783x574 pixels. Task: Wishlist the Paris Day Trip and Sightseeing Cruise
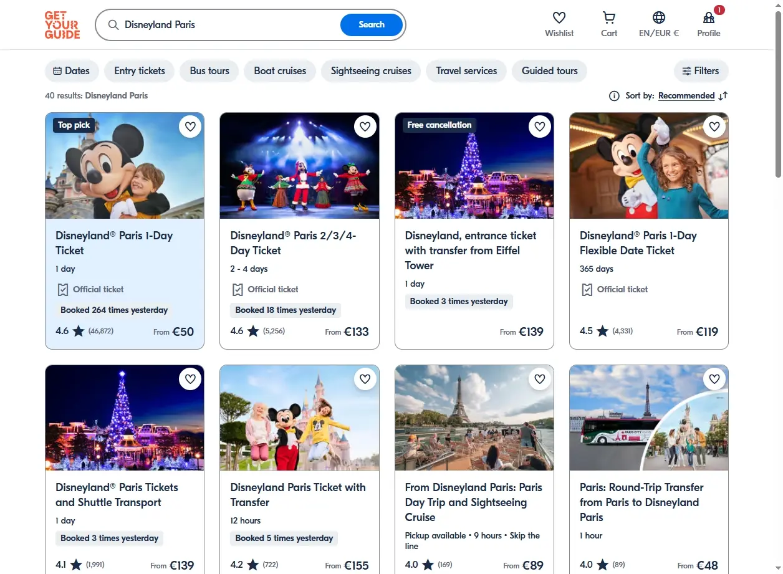(x=540, y=379)
